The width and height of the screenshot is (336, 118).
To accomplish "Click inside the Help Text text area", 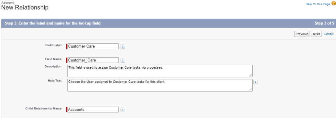I will pos(160,85).
